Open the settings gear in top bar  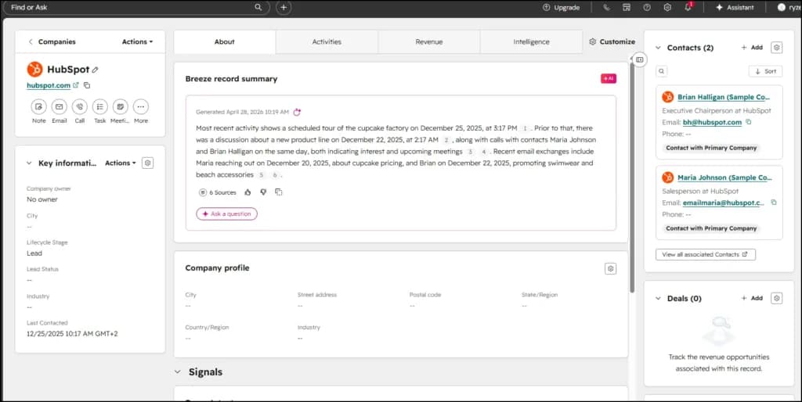click(667, 7)
